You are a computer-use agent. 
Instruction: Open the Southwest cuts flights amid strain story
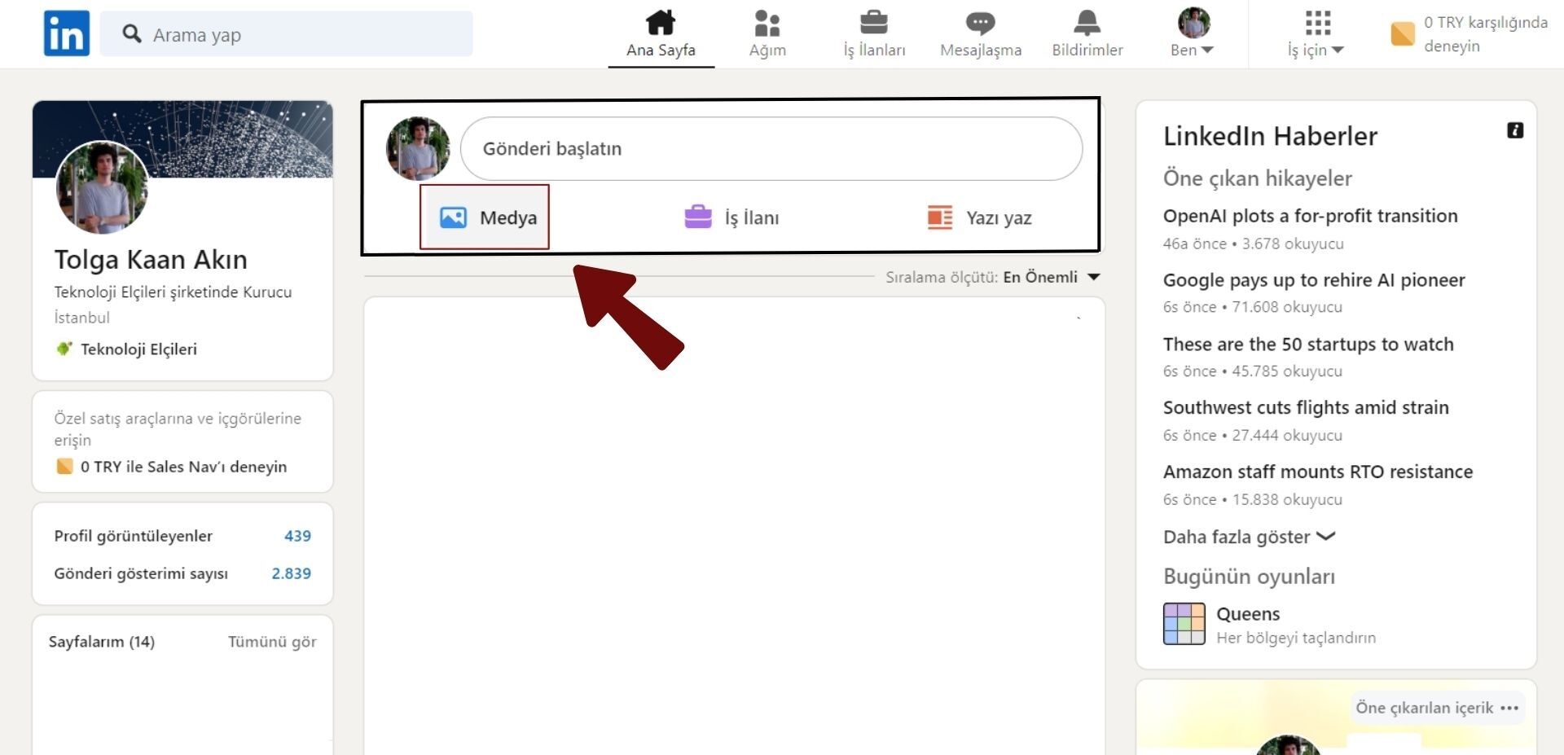point(1306,407)
